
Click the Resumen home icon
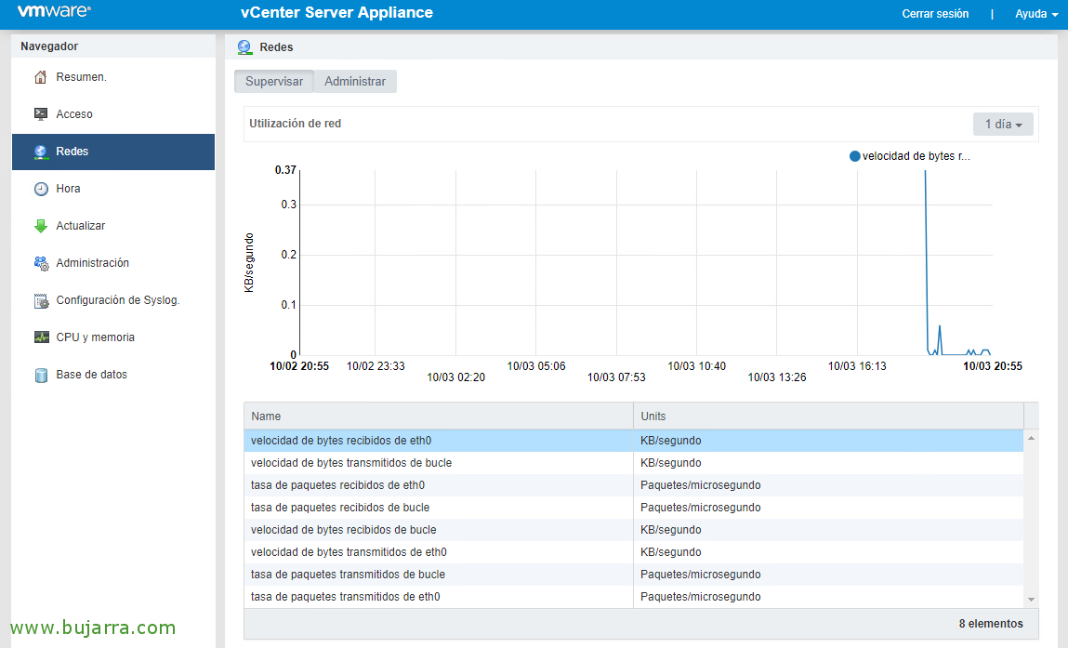(41, 77)
